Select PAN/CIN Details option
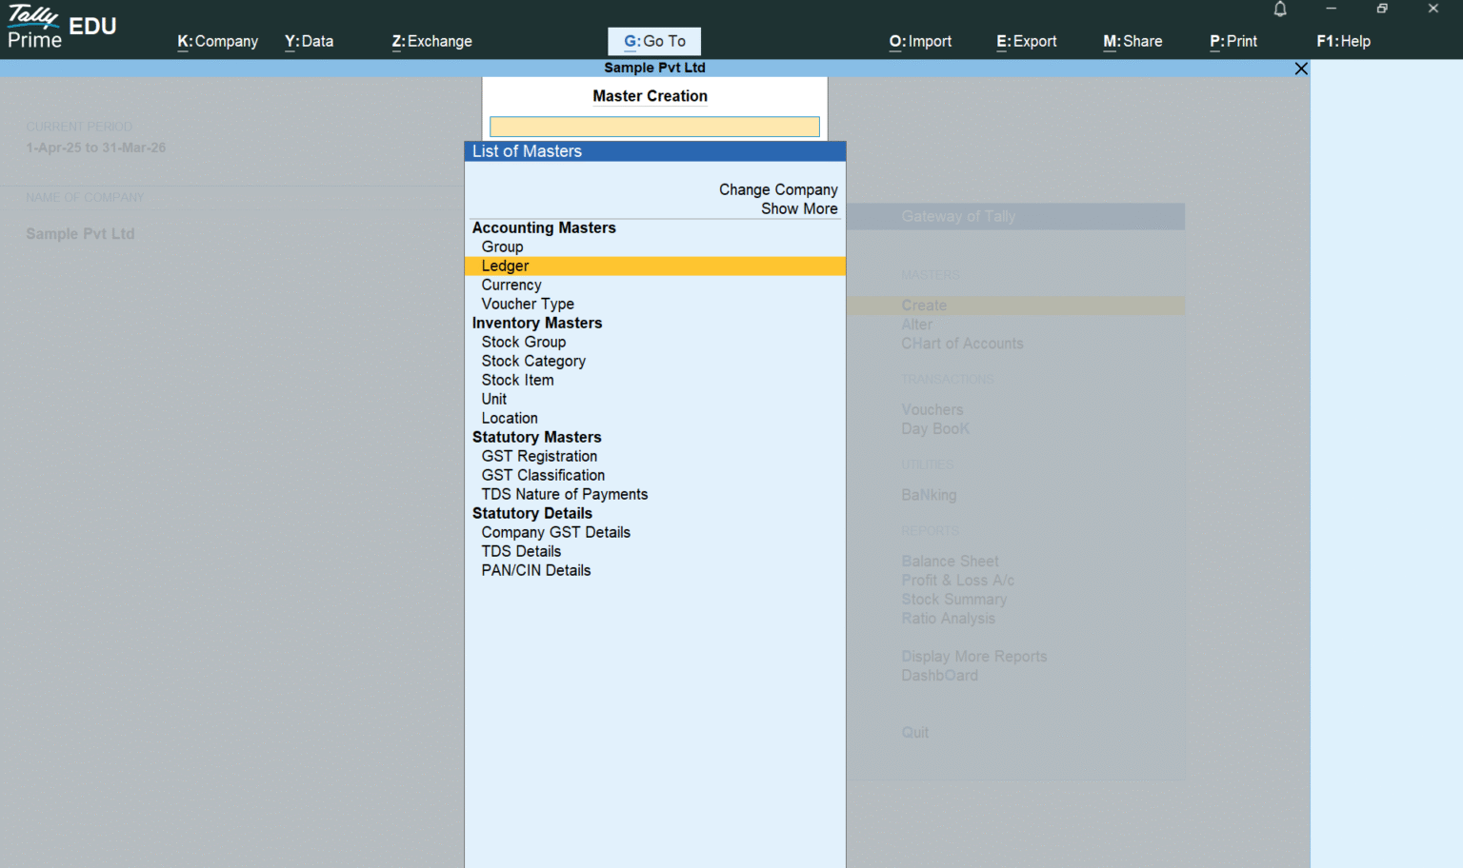This screenshot has height=868, width=1463. 535,570
